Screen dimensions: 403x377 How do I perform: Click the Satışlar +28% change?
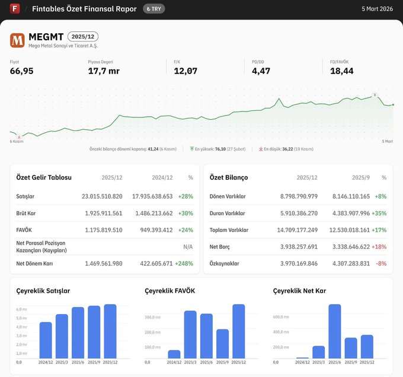coord(185,196)
